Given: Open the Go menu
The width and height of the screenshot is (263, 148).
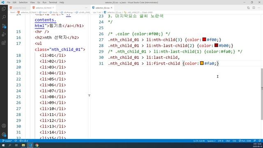Looking at the screenshot, I should (x=39, y=2).
